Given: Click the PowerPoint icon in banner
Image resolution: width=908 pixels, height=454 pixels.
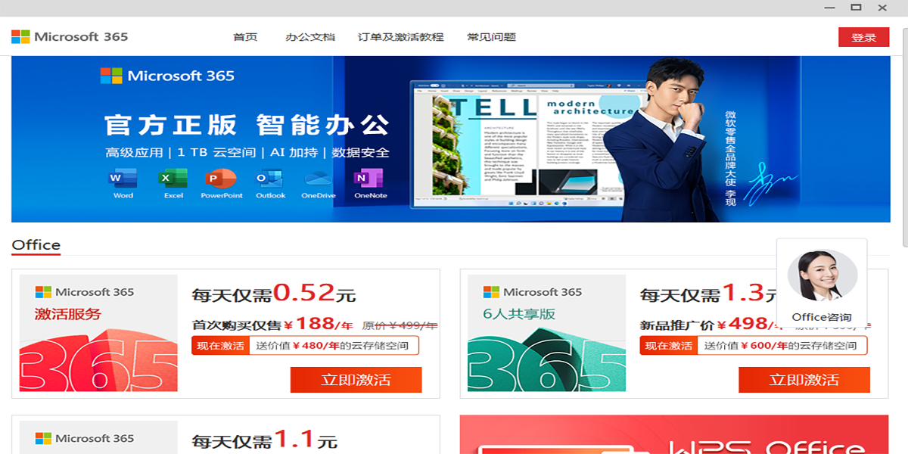Looking at the screenshot, I should tap(221, 179).
